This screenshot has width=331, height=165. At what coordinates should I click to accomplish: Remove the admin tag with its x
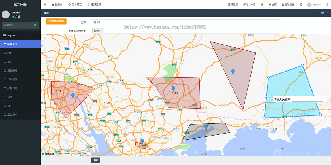[102, 31]
